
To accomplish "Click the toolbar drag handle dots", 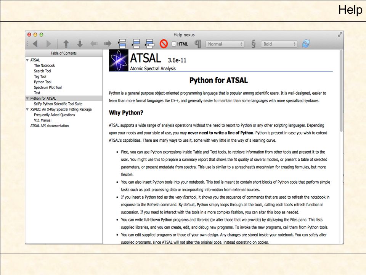I will (27, 44).
